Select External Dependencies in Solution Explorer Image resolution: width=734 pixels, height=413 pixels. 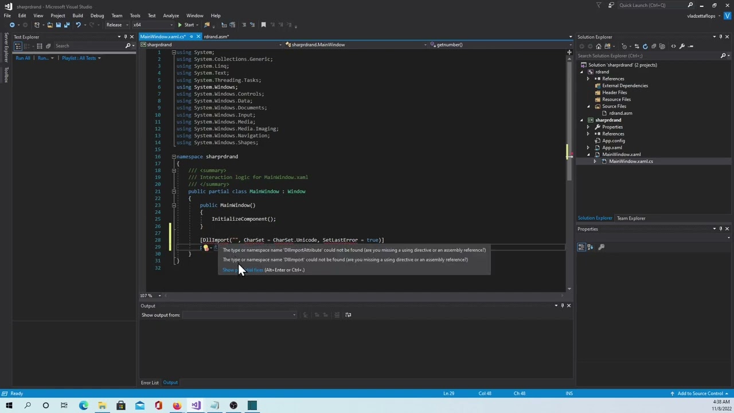coord(625,85)
